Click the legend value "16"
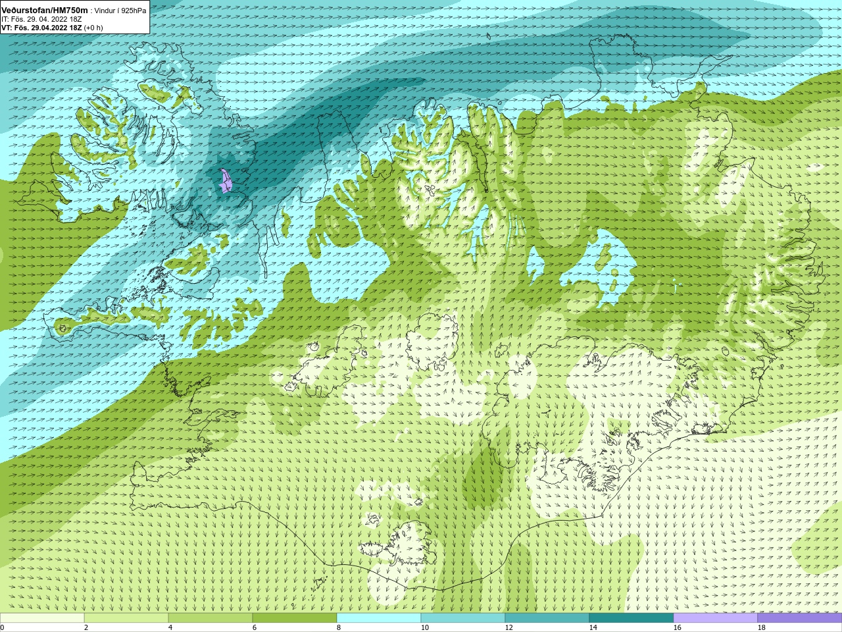 coord(677,627)
